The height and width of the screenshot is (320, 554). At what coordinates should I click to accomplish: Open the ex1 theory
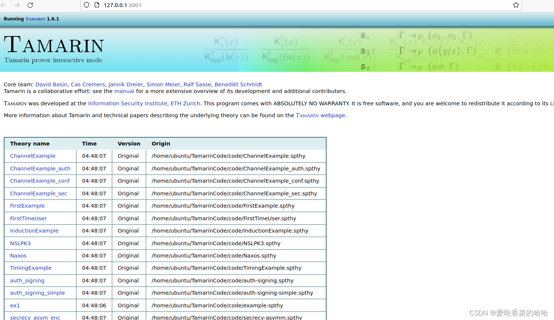15,305
